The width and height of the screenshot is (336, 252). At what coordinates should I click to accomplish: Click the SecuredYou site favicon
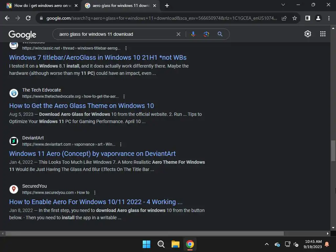pos(14,189)
